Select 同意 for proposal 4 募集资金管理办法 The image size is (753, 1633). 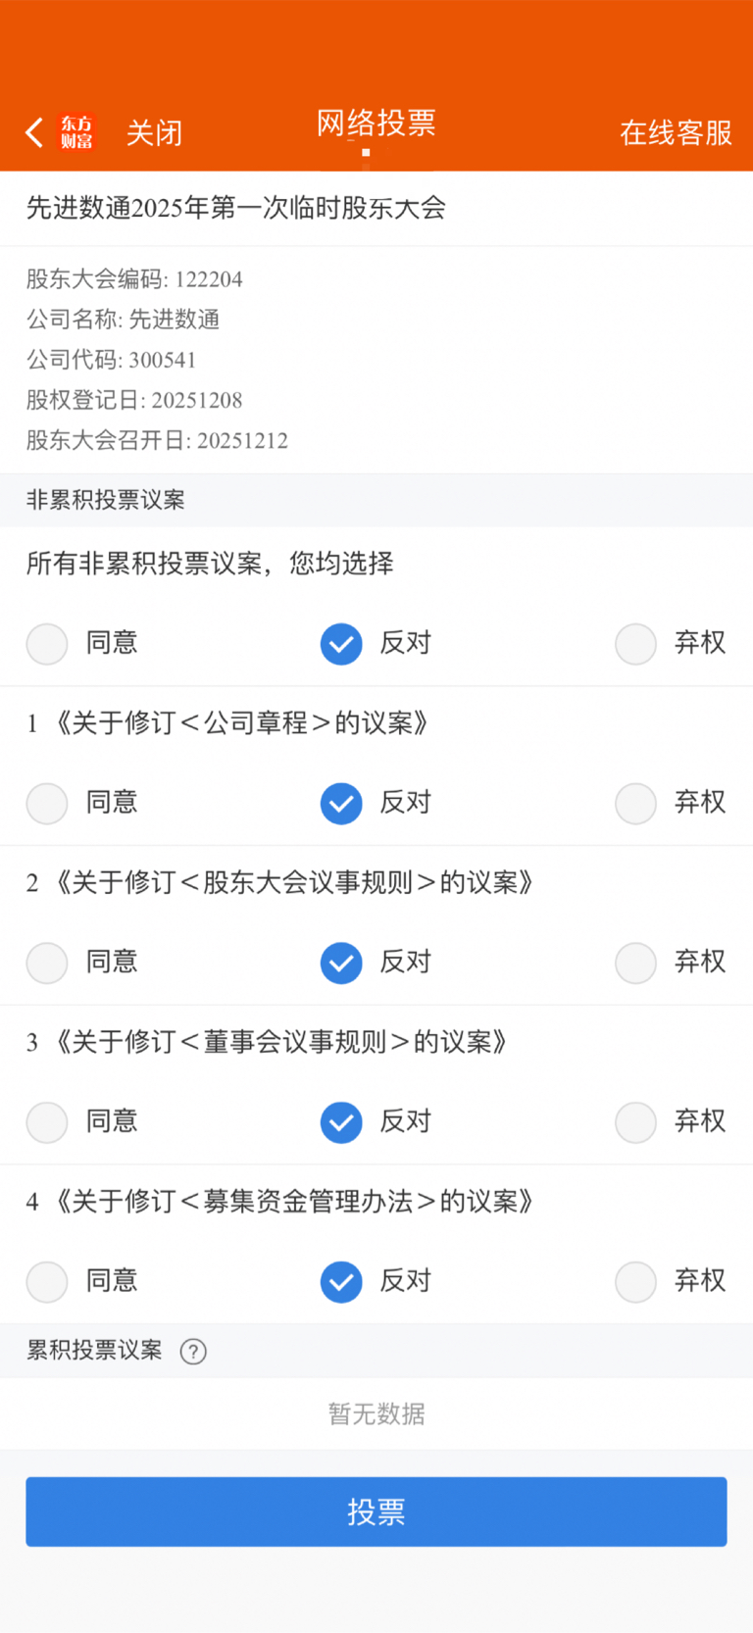47,1282
